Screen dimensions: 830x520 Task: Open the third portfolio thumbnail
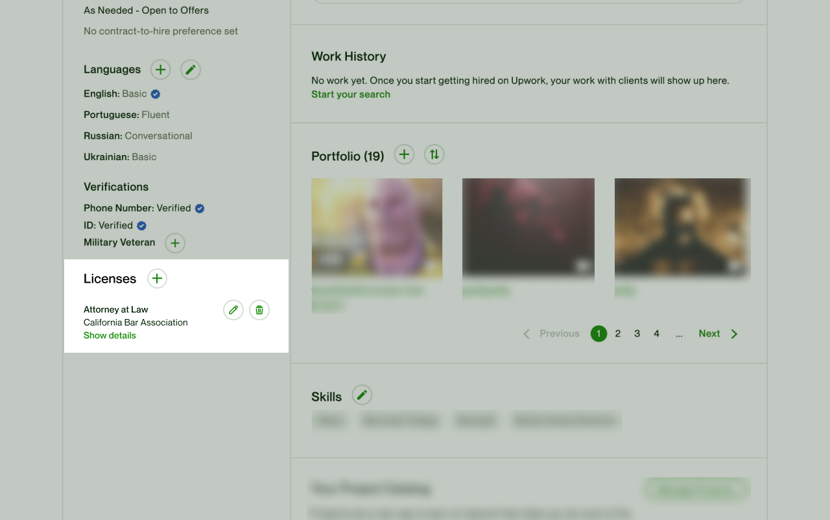click(682, 228)
